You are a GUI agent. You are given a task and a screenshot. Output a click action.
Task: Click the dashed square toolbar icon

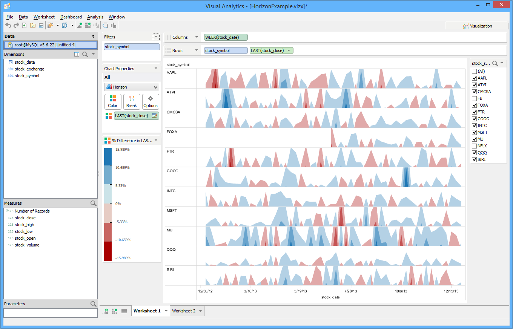click(105, 25)
